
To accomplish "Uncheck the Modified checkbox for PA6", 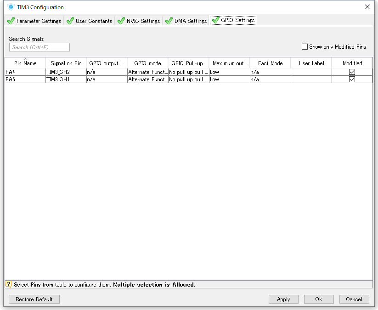I will point(352,79).
